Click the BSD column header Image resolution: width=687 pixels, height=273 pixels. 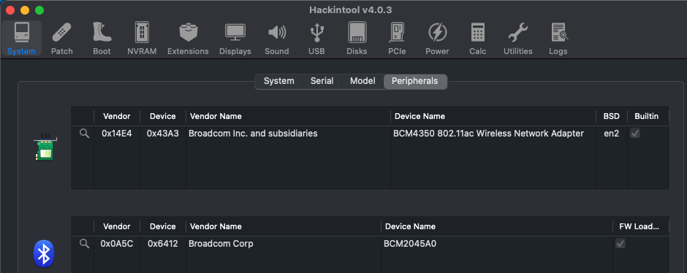click(612, 116)
